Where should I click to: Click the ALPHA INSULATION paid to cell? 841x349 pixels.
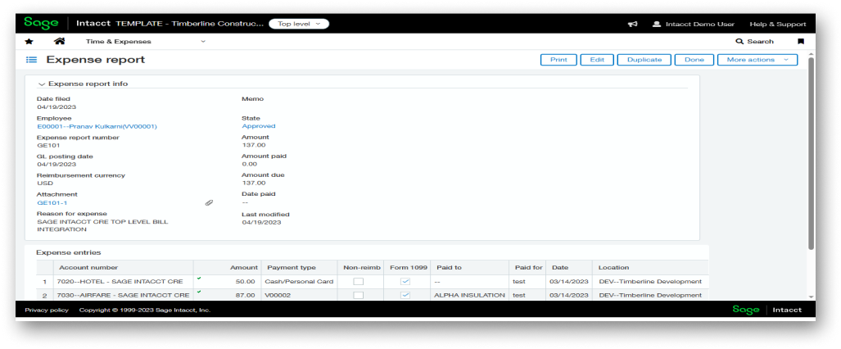(x=469, y=295)
